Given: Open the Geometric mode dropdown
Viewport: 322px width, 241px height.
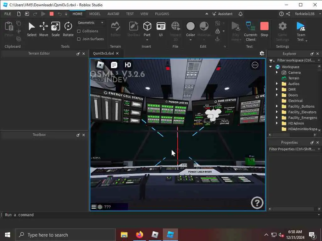Looking at the screenshot, I should click(x=91, y=23).
